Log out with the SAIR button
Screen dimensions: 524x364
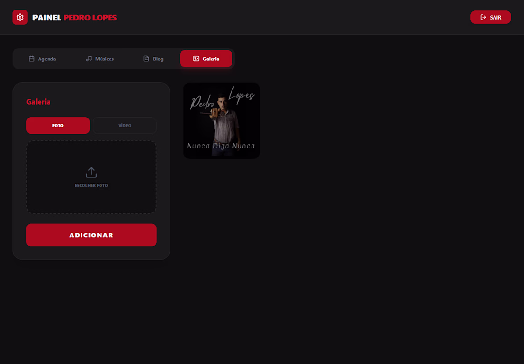[490, 17]
